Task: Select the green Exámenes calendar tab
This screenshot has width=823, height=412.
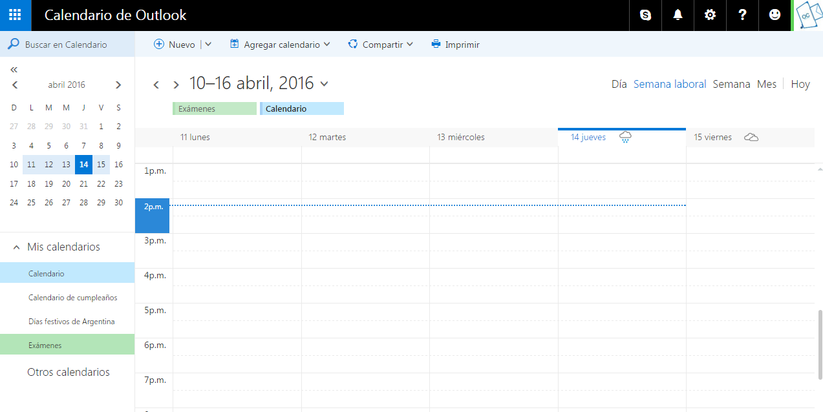Action: (215, 108)
